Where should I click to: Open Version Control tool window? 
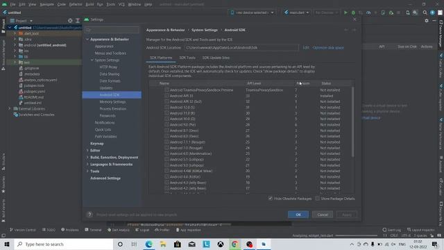pos(22,230)
